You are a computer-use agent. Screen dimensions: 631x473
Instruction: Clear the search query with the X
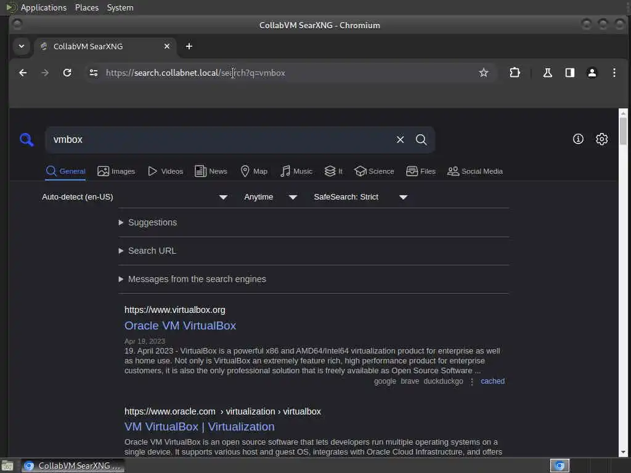pos(400,140)
